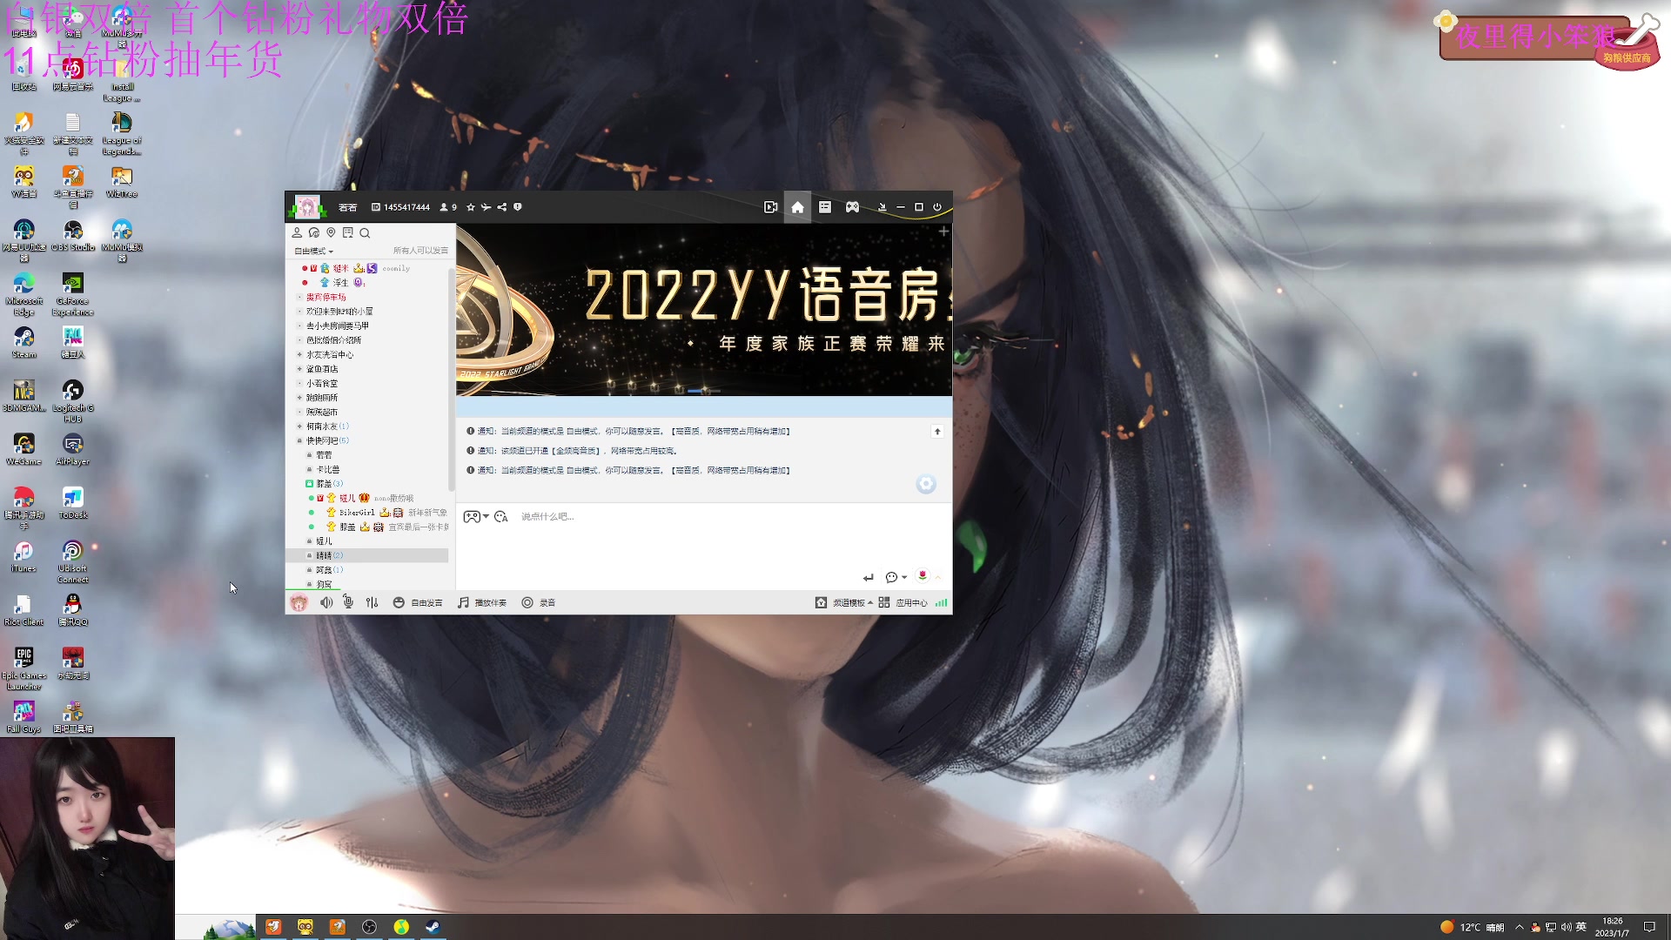Screen dimensions: 1671x940
Task: Click the 自由发言 speak mode button
Action: pos(418,602)
